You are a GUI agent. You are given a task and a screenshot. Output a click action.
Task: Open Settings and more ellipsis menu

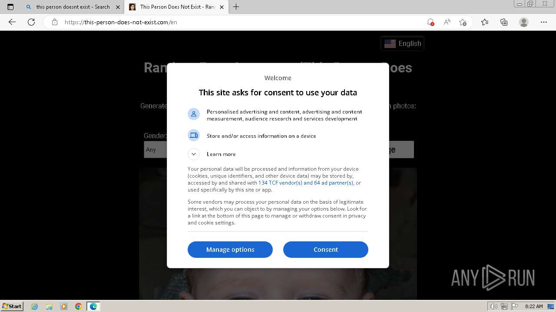pyautogui.click(x=544, y=22)
